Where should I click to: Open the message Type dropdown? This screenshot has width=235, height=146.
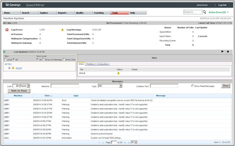point(120,86)
